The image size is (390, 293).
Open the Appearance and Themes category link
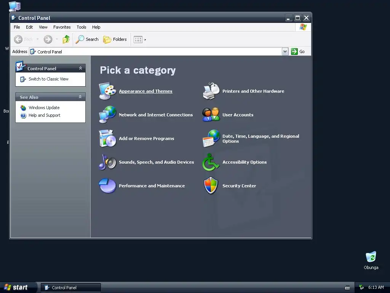point(145,91)
